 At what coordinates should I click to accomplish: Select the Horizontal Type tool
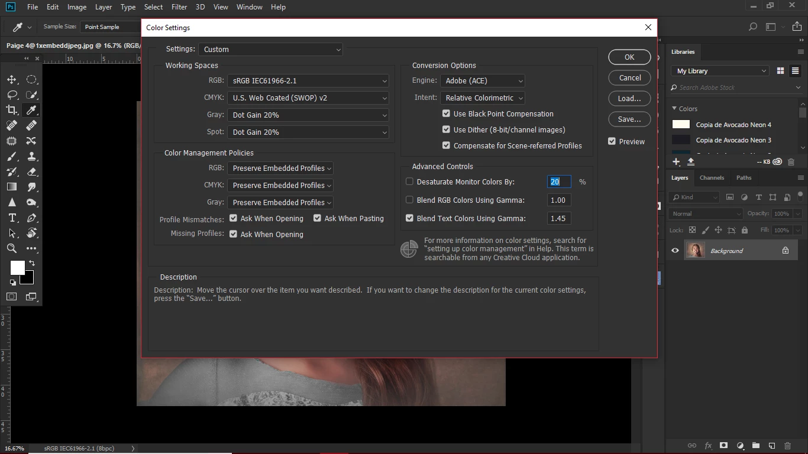(x=12, y=218)
